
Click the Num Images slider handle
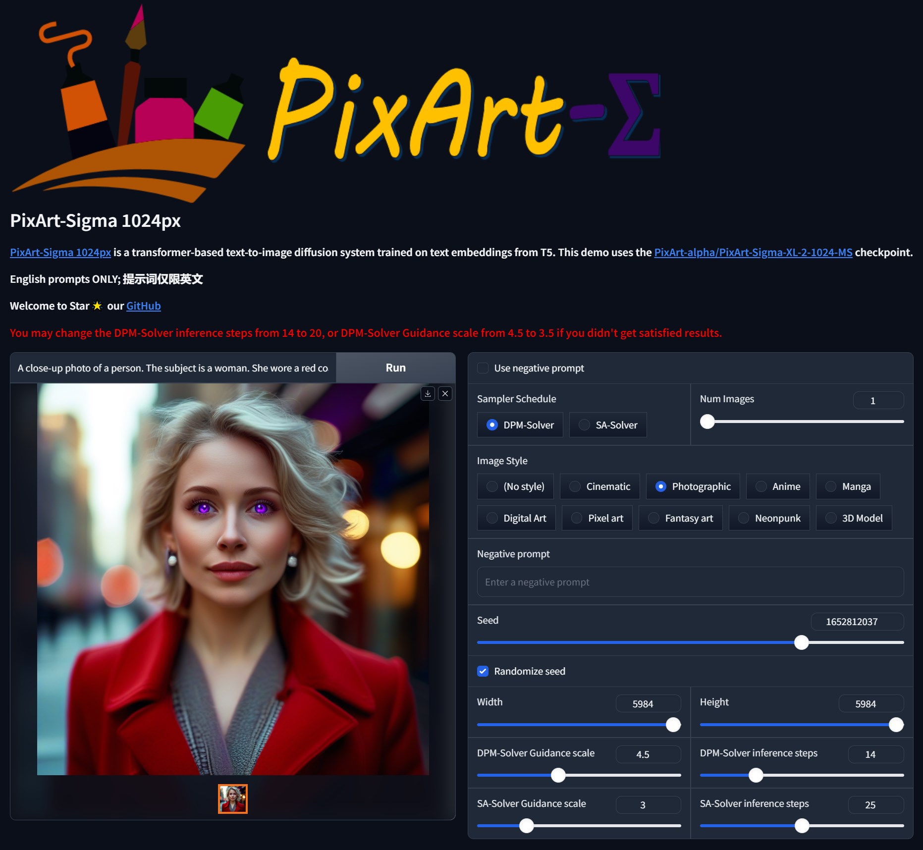tap(707, 422)
